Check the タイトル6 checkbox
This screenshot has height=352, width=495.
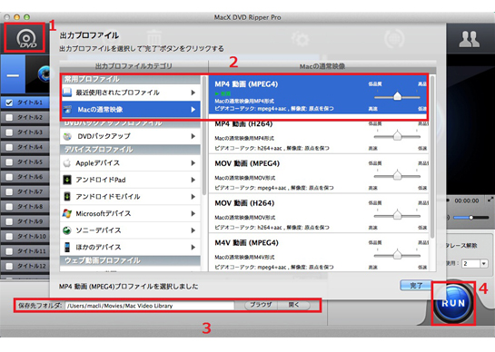tap(9, 177)
